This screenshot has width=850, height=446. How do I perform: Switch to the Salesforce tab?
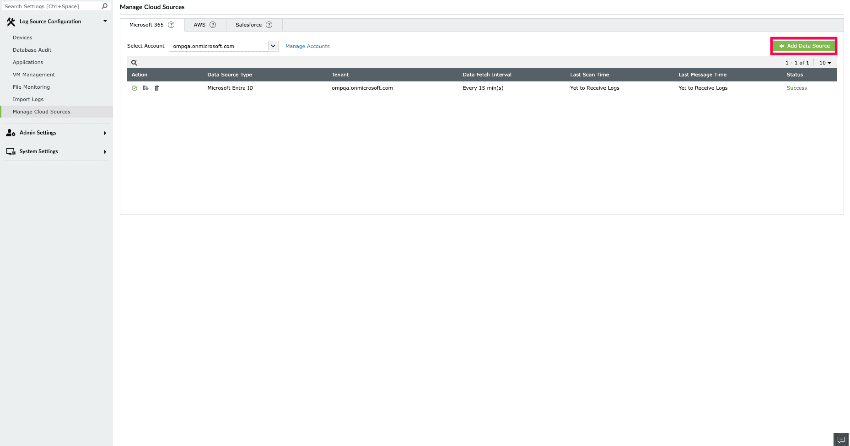click(248, 25)
